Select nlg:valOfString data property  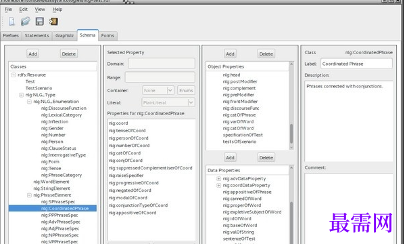click(x=238, y=232)
